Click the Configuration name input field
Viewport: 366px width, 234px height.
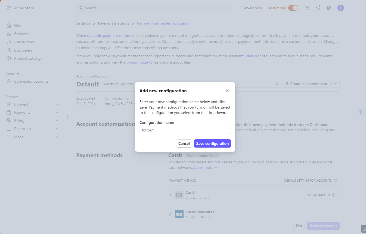(185, 130)
